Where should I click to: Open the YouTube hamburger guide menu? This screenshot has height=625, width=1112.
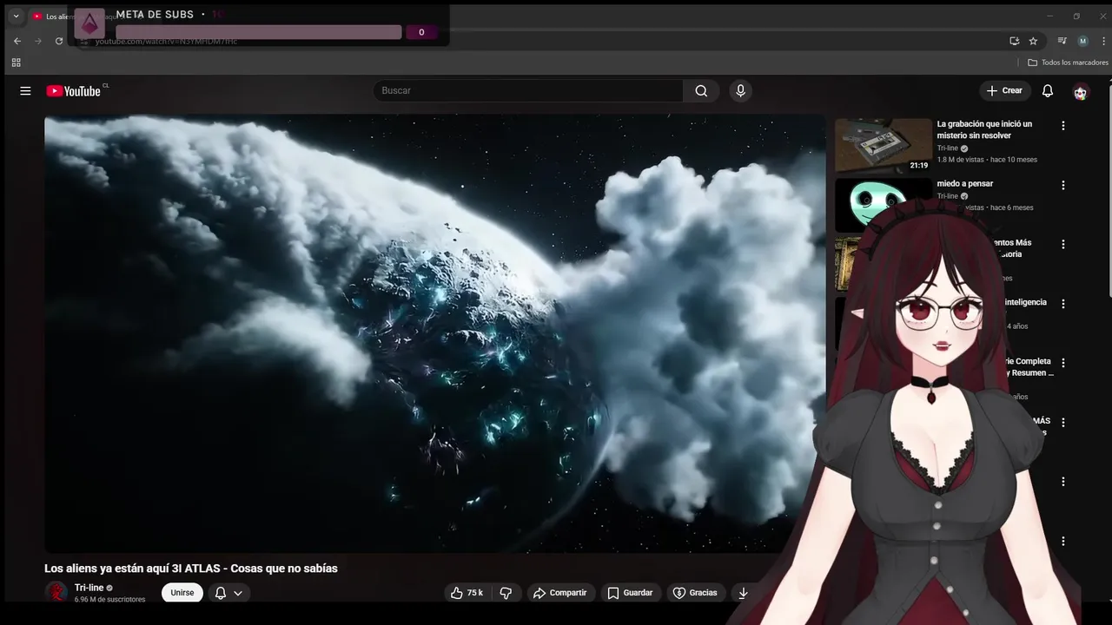coord(25,91)
